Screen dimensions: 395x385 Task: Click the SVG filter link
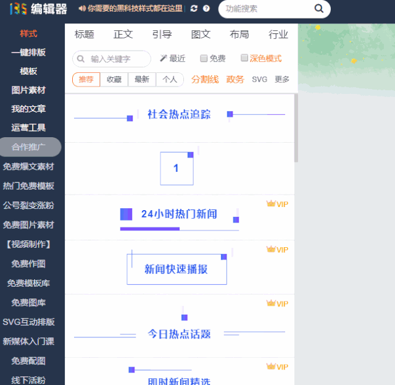259,80
